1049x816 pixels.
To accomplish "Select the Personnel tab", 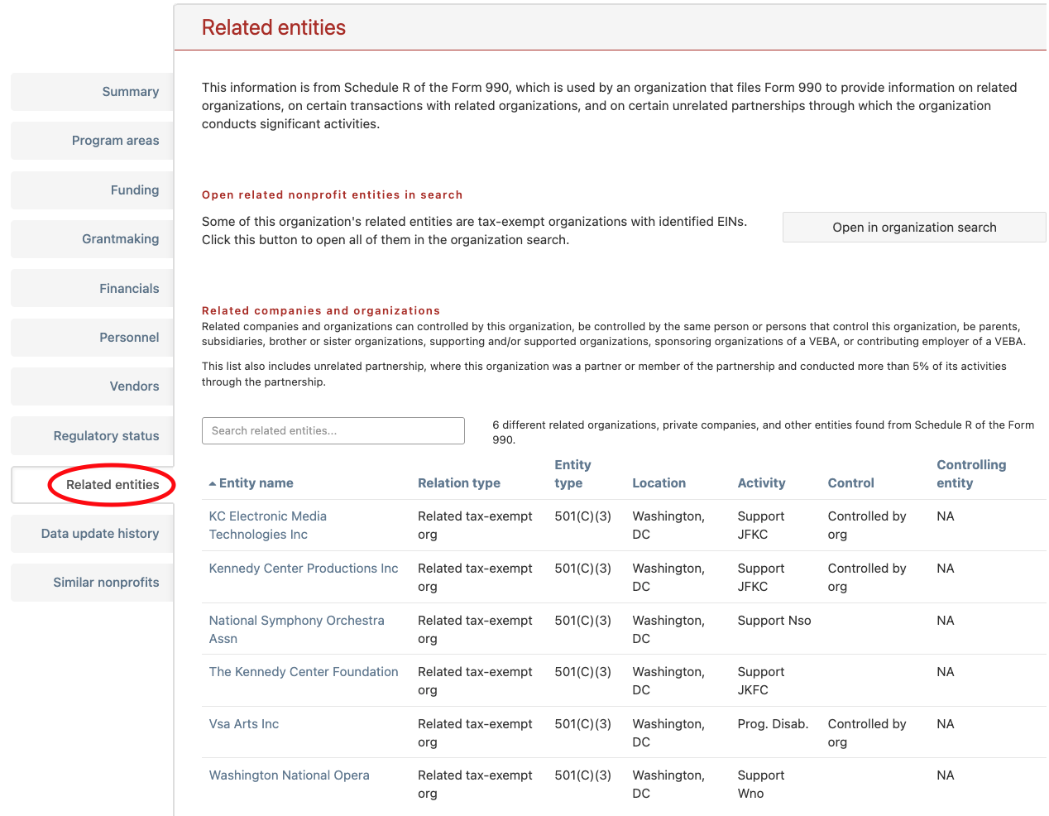I will click(93, 338).
